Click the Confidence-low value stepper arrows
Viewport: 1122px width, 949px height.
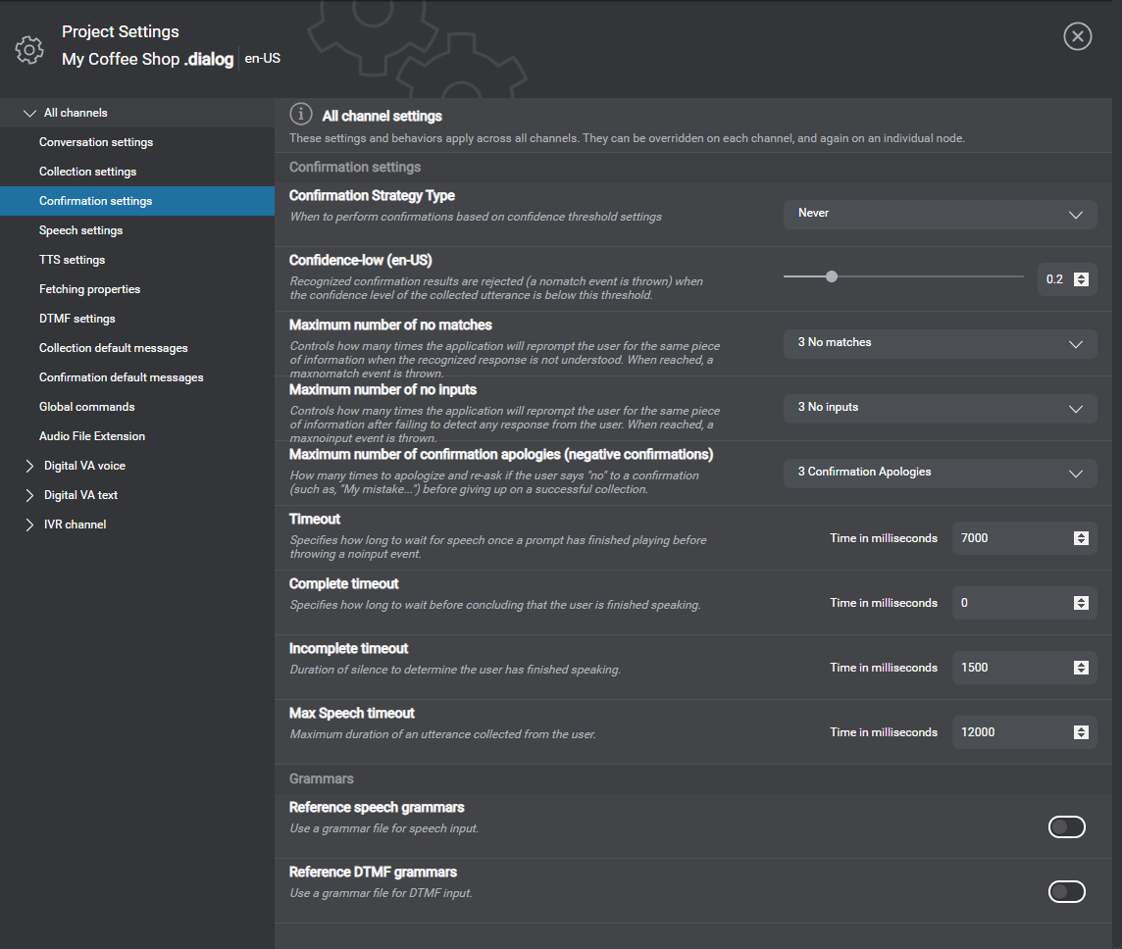pos(1081,279)
